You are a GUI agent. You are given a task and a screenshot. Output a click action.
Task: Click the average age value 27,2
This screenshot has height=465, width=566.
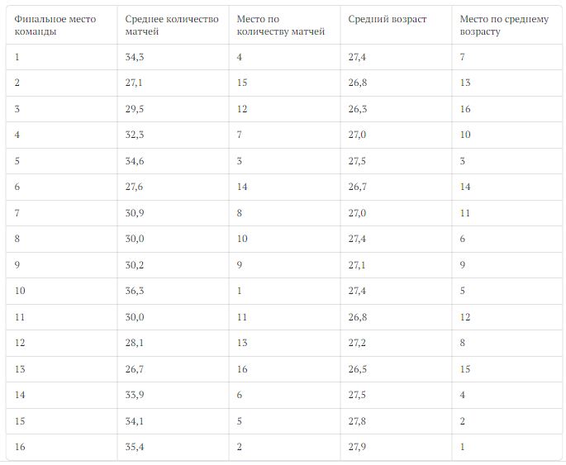[358, 343]
